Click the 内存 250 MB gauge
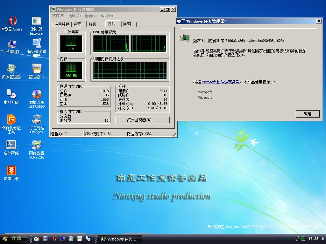Image resolution: width=326 pixels, height=244 pixels. pyautogui.click(x=71, y=70)
